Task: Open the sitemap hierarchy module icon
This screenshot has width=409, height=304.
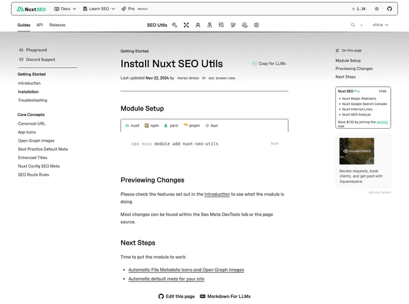Action: click(x=209, y=25)
